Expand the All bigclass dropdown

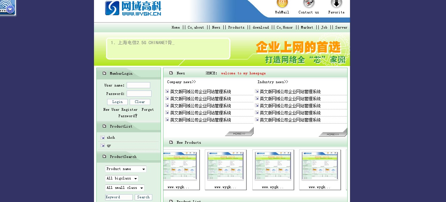point(122,178)
